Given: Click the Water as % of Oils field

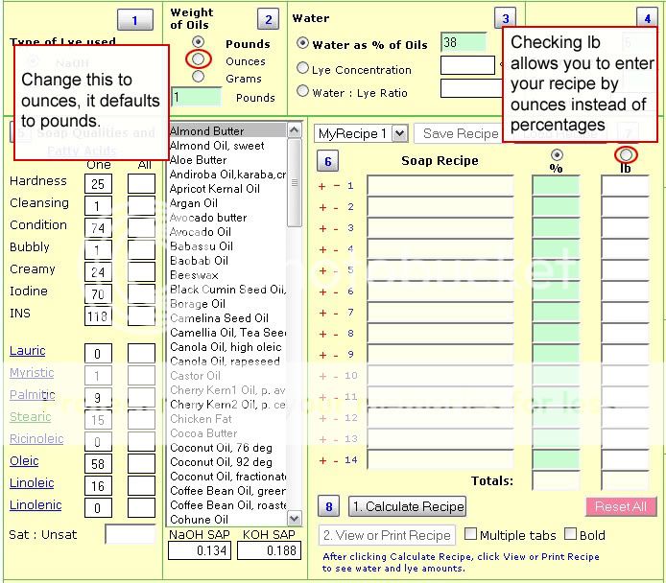Looking at the screenshot, I should (x=463, y=42).
